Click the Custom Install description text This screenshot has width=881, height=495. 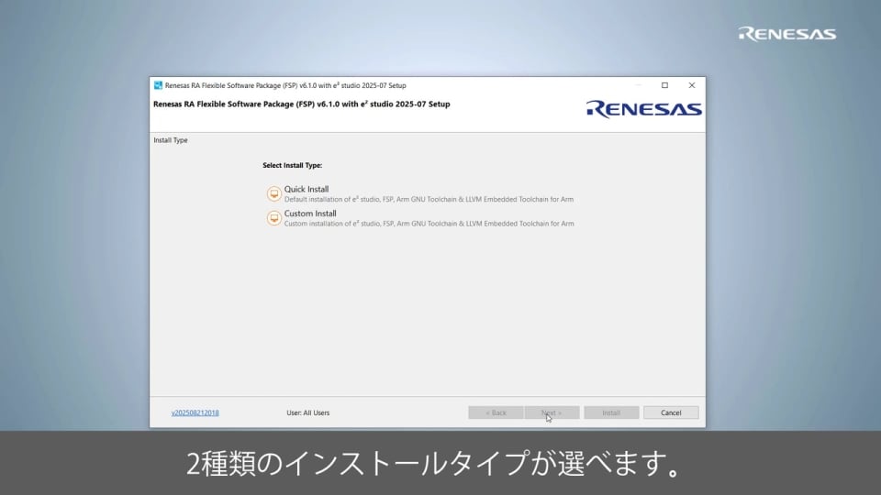429,224
